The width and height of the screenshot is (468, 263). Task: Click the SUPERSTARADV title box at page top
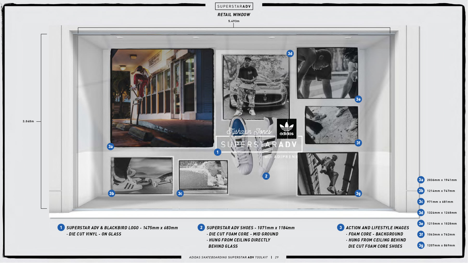234,6
